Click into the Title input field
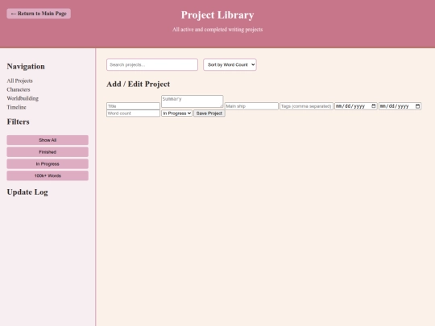The image size is (435, 326). tap(133, 106)
